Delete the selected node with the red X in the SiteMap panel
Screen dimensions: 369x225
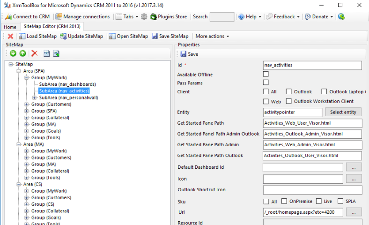pyautogui.click(x=34, y=53)
